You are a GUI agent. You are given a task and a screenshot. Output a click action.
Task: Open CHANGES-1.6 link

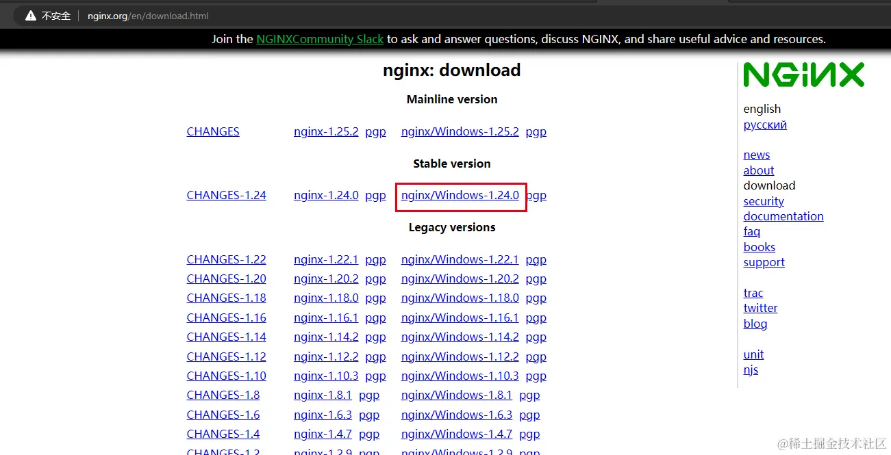tap(223, 415)
